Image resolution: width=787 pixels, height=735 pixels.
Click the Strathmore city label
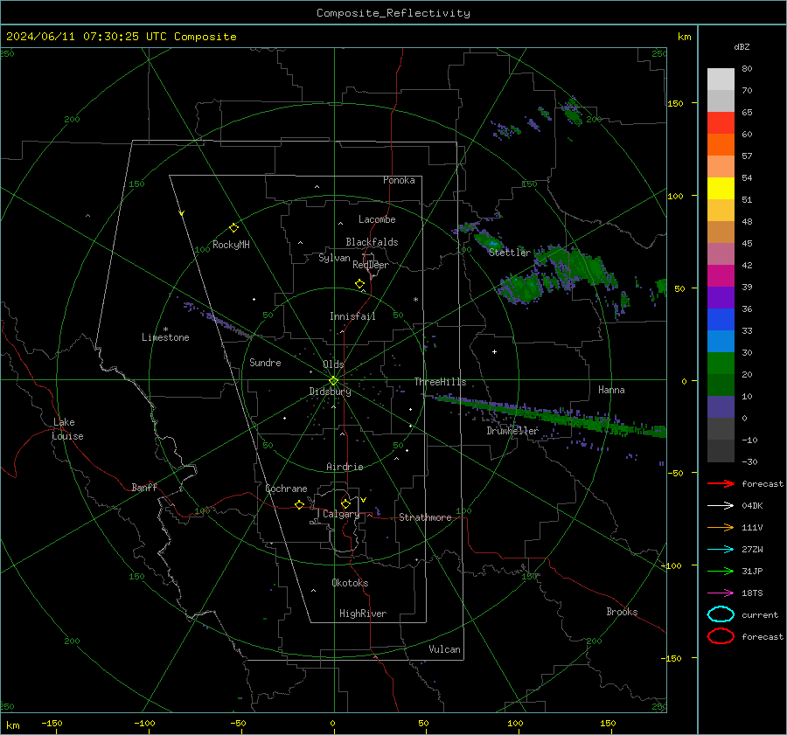[x=425, y=517]
